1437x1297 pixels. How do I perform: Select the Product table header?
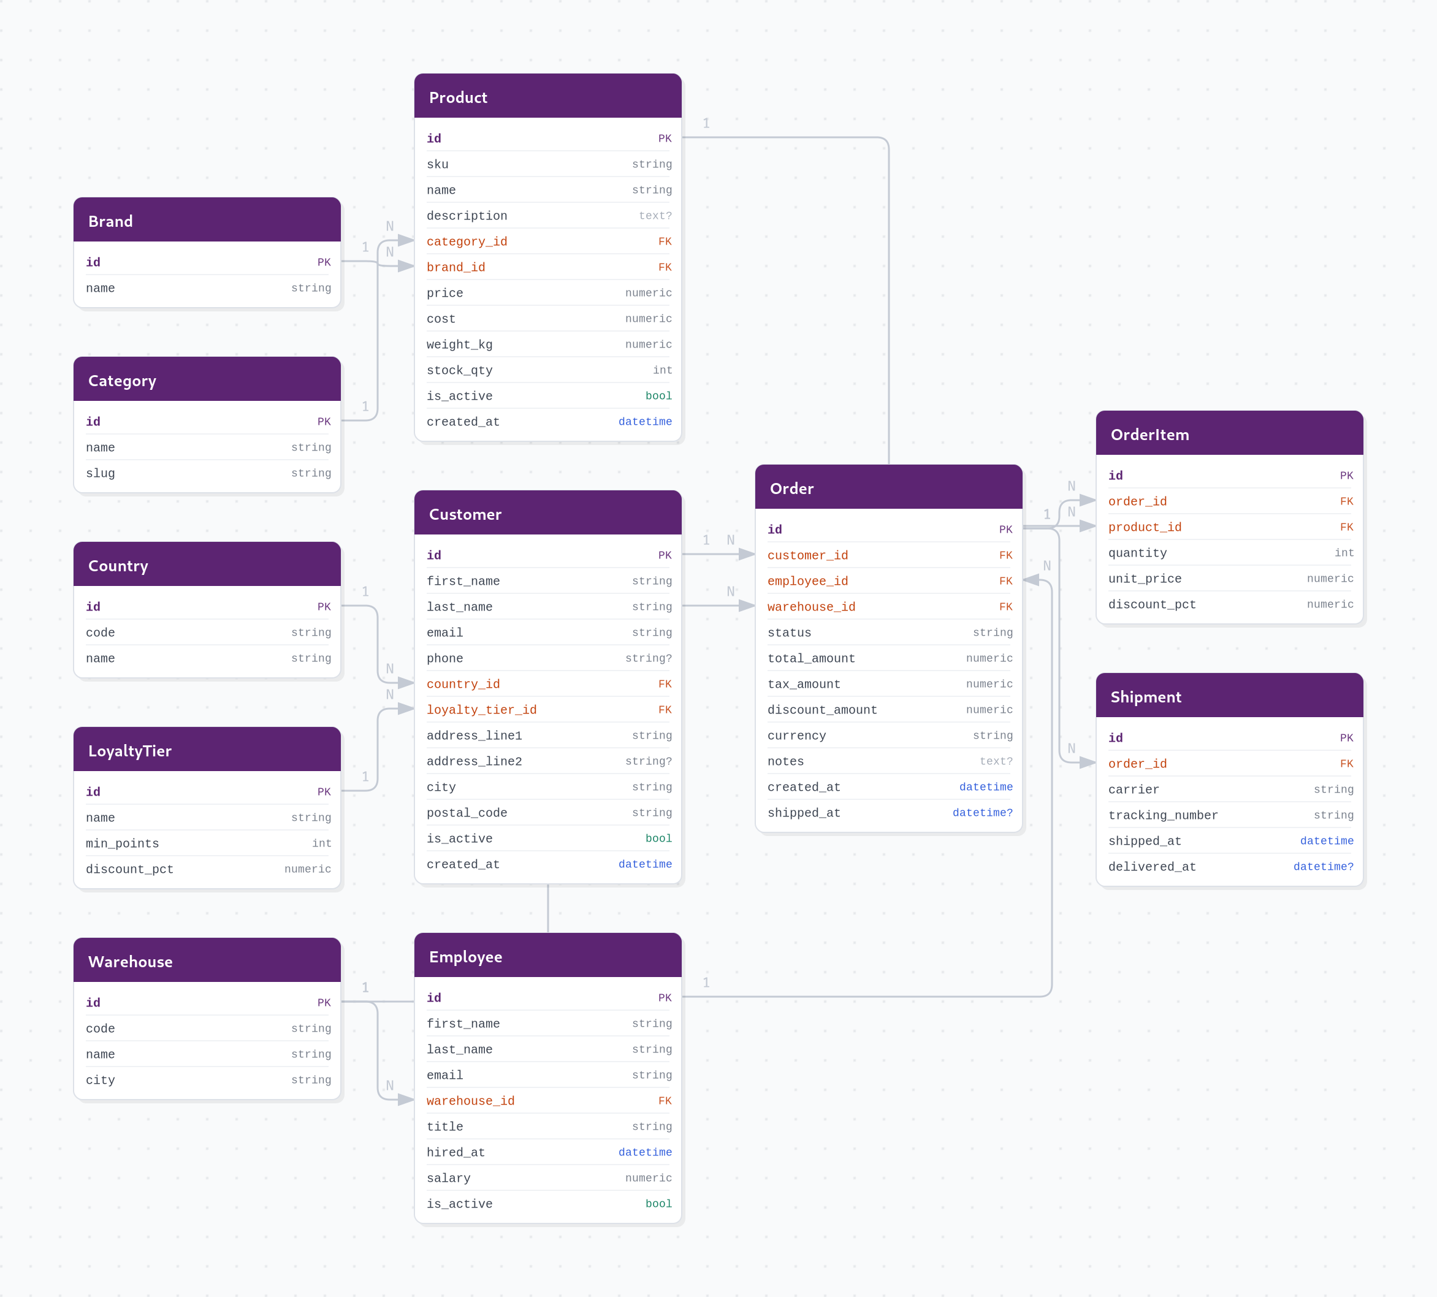(547, 96)
